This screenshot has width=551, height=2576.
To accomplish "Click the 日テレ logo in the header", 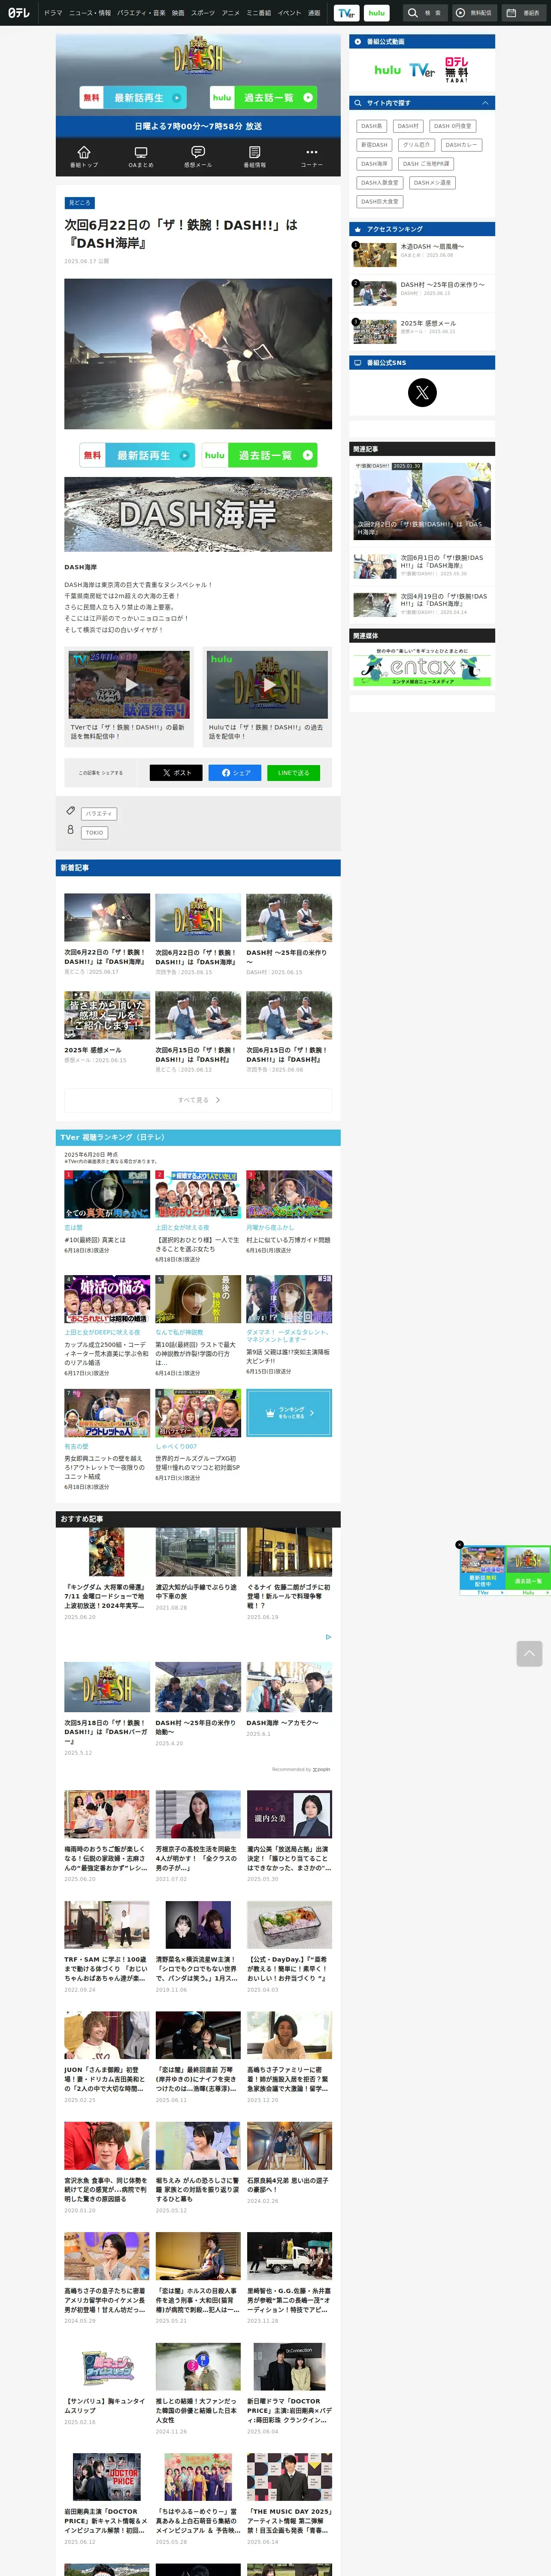I will coord(19,13).
